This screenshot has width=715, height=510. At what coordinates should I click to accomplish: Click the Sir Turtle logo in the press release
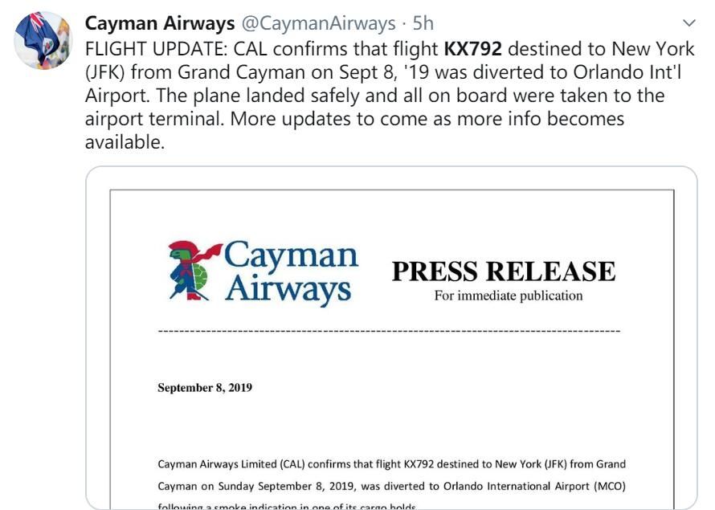tap(191, 271)
